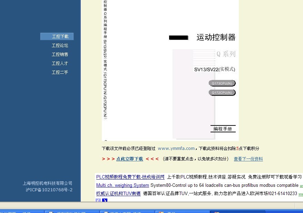Click the Q173CPU(N) badge on the cover
Image resolution: width=303 pixels, height=213 pixels.
[x=222, y=83]
